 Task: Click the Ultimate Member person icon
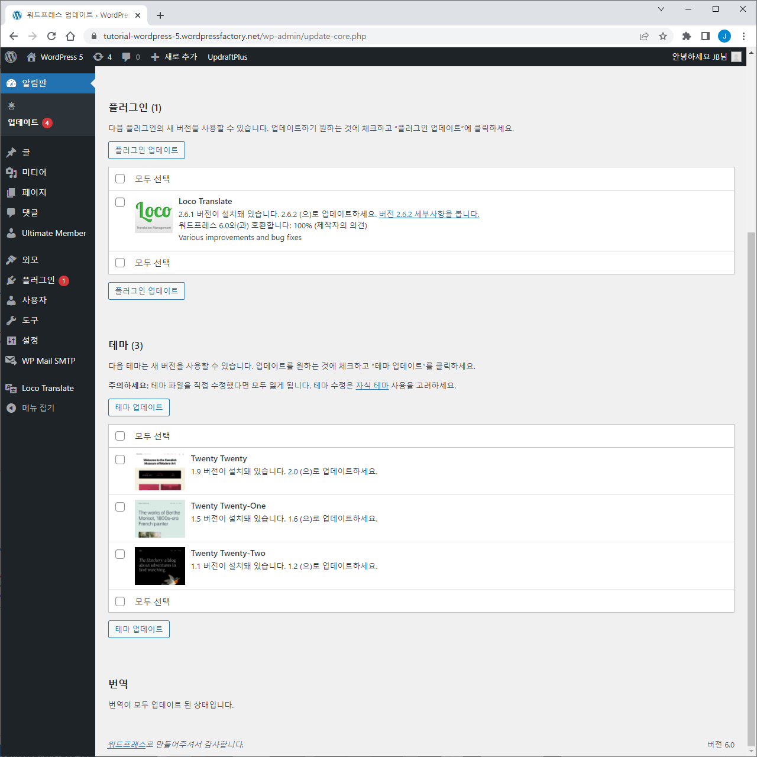click(11, 233)
